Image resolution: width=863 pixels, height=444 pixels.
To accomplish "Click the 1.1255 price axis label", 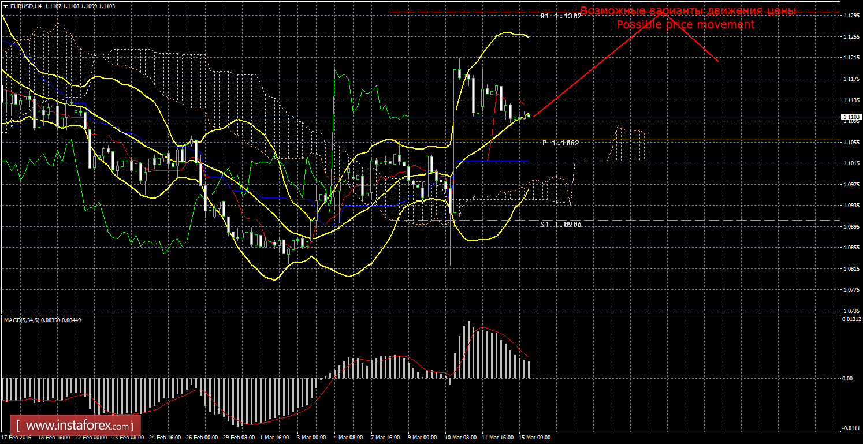I will pyautogui.click(x=851, y=37).
